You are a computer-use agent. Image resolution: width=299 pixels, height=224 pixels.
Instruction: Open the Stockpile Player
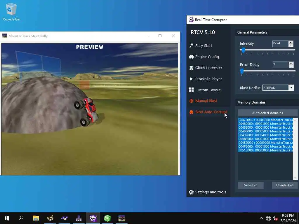point(205,79)
